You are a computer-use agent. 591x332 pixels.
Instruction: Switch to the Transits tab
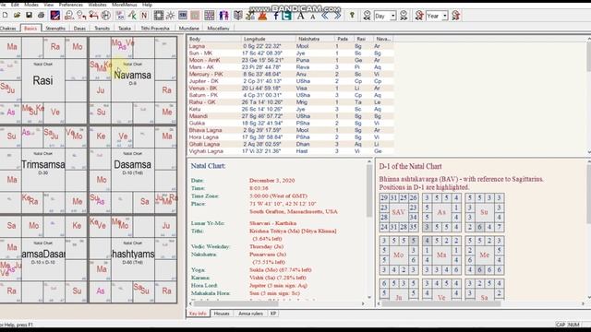[102, 29]
